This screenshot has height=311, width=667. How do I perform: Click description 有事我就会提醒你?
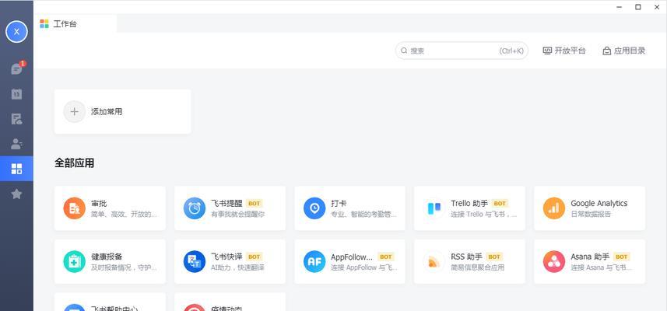coord(238,214)
